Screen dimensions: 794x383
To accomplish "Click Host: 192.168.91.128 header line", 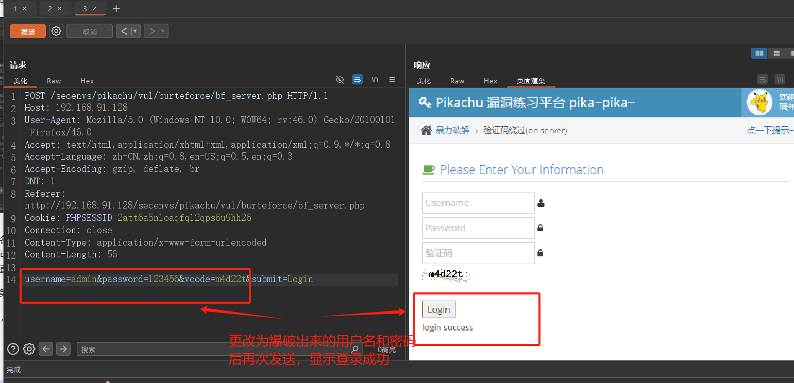I will pos(76,108).
